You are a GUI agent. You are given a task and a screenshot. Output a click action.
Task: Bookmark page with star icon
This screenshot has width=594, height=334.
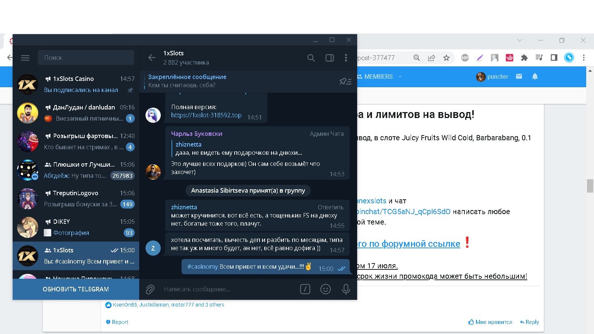[x=446, y=58]
